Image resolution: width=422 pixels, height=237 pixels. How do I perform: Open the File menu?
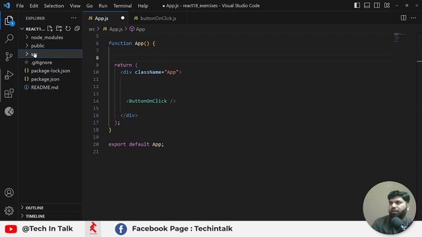(x=20, y=6)
